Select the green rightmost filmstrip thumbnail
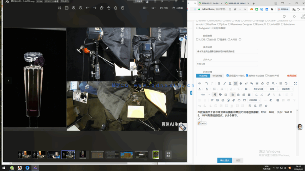 (x=156, y=155)
